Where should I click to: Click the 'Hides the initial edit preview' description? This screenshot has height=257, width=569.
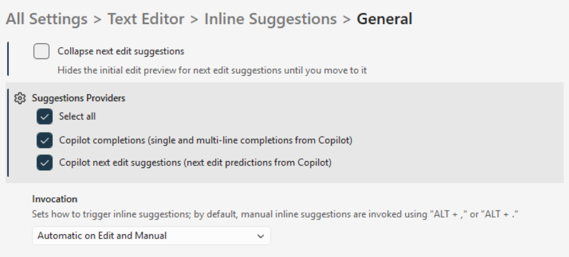pyautogui.click(x=212, y=70)
